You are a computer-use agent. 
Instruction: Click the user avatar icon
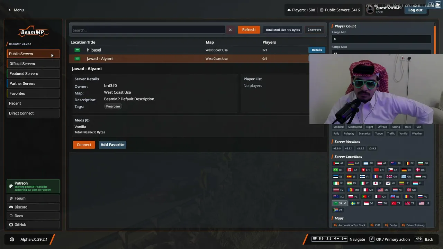click(x=370, y=10)
